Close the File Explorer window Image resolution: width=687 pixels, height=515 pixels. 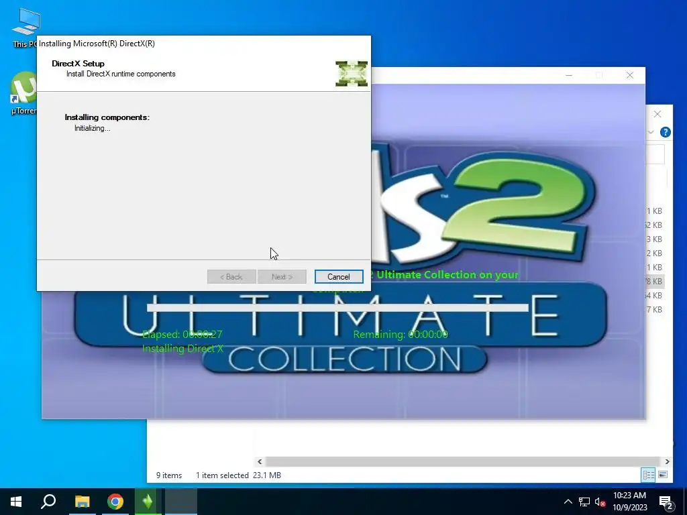tap(657, 114)
